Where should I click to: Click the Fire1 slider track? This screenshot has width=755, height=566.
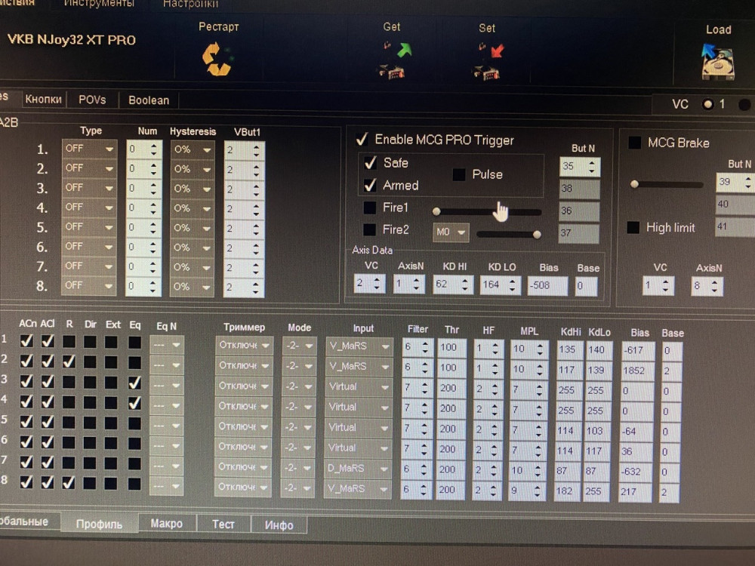(x=488, y=211)
